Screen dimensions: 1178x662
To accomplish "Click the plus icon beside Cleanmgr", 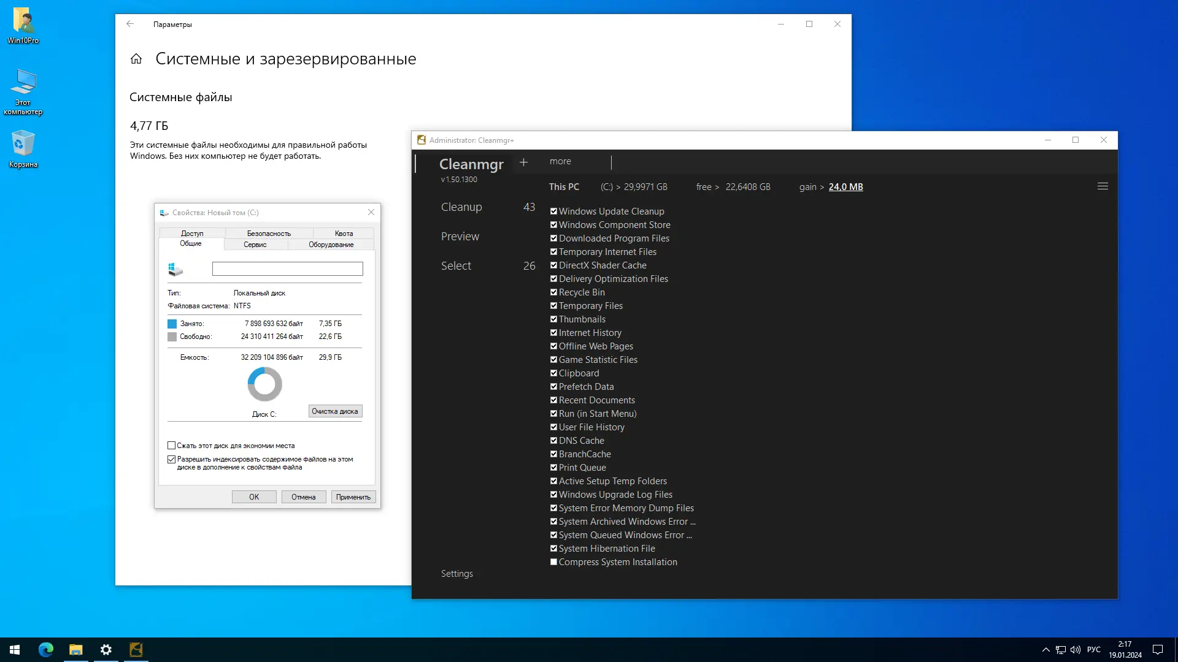I will (523, 162).
